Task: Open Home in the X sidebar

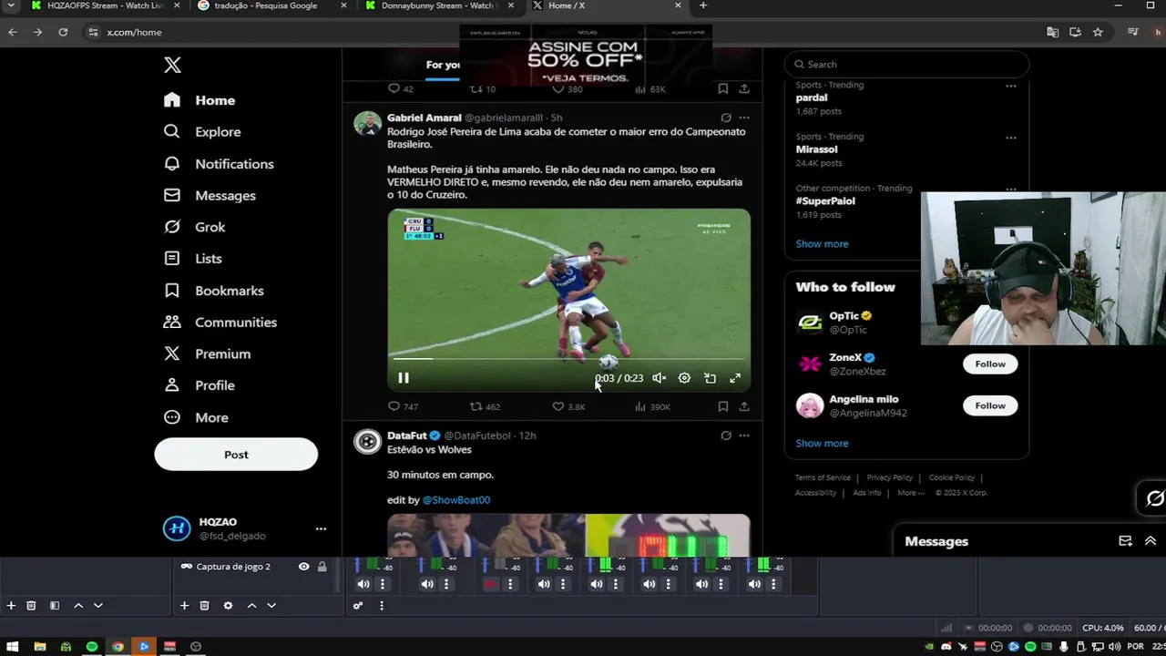Action: 199,100
